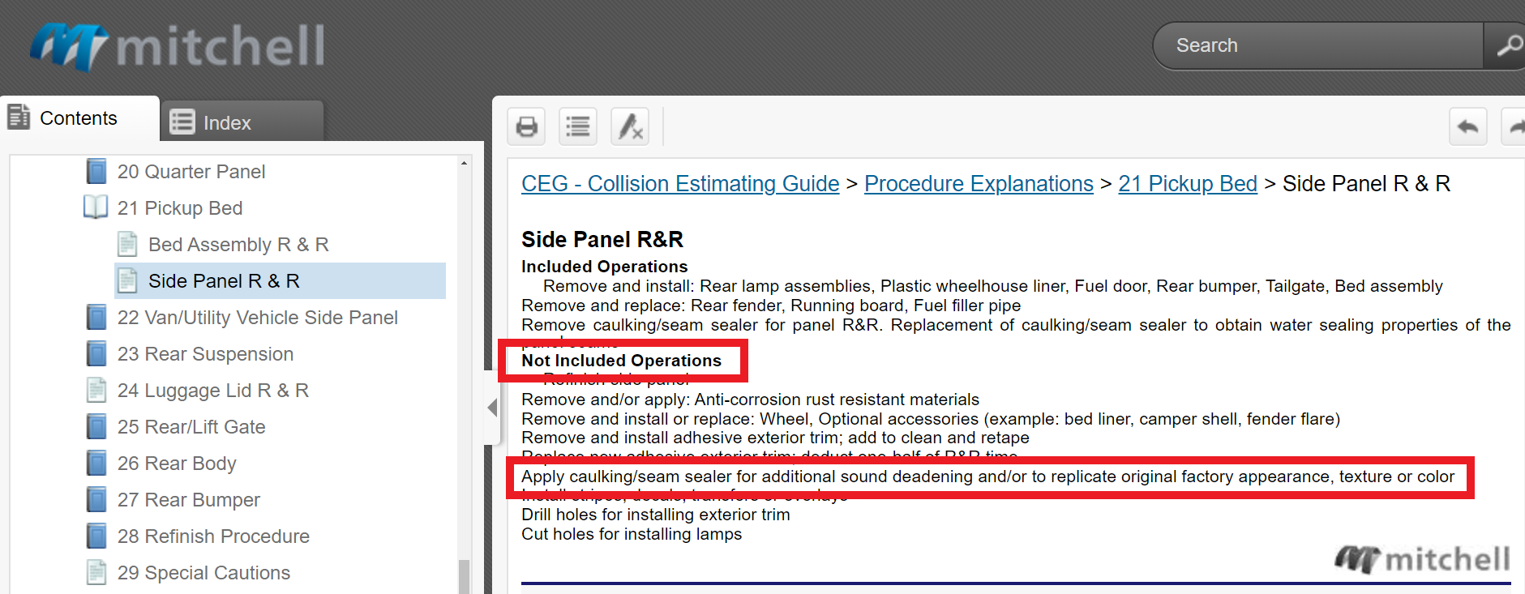Viewport: 1525px width, 594px height.
Task: Open 22 Van/Utility Vehicle Side Panel
Action: 258,318
